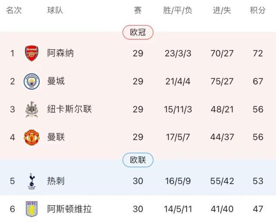Click 曼联's 17/5/7 record
This screenshot has height=223, width=276.
[178, 137]
